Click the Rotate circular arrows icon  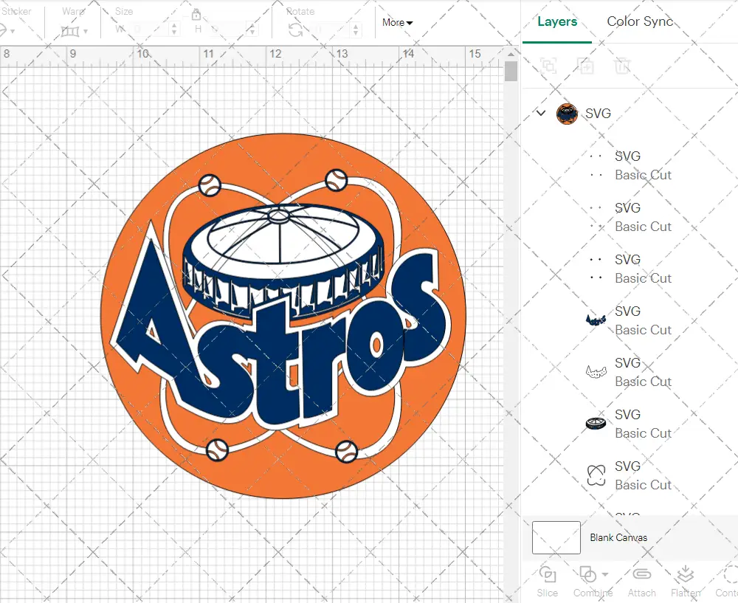[296, 30]
